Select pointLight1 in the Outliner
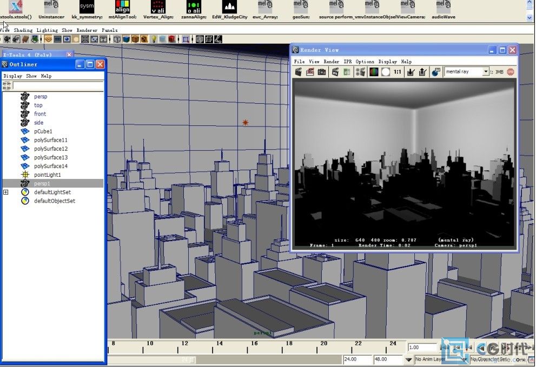 click(x=47, y=175)
